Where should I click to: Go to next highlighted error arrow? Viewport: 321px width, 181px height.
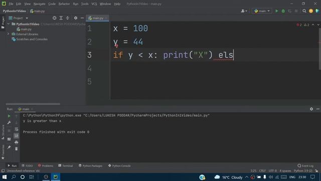tap(318, 25)
